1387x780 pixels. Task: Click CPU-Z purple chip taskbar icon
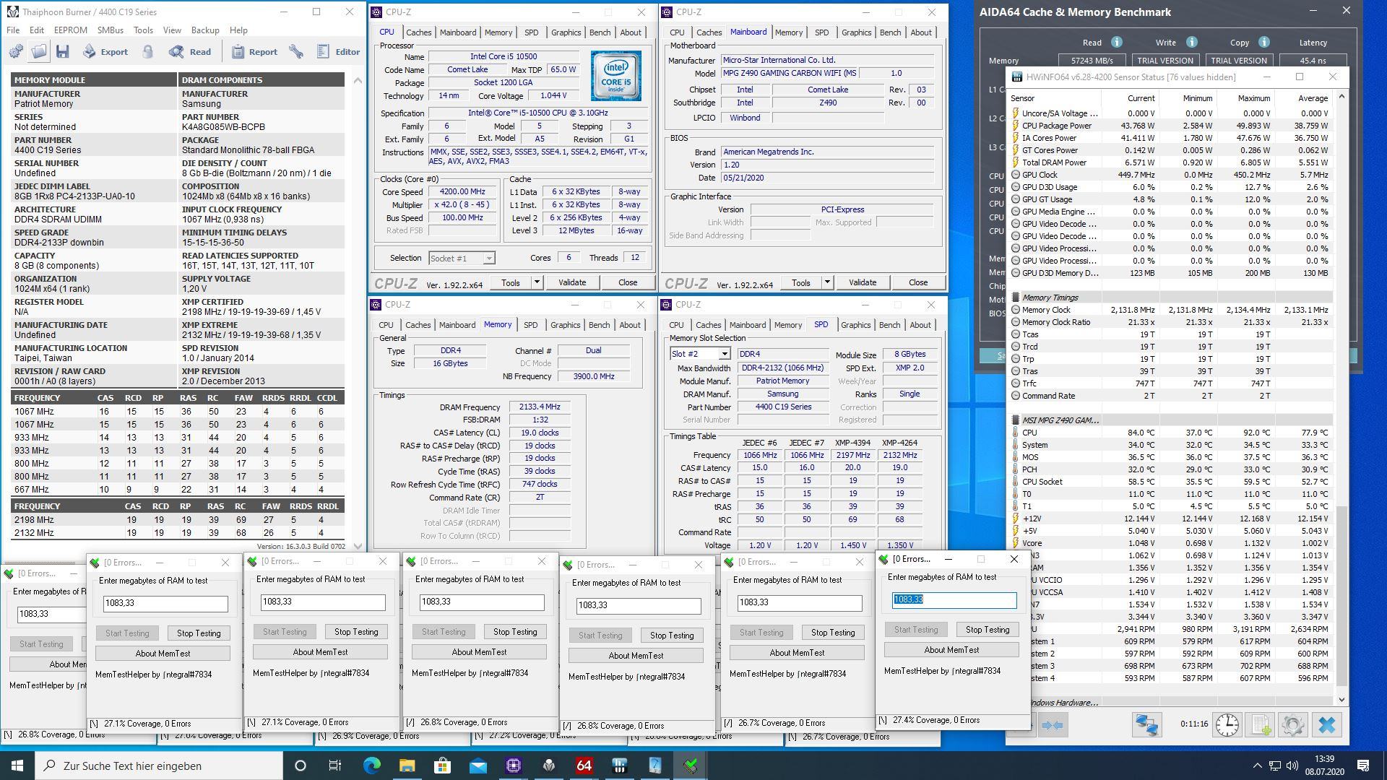513,766
